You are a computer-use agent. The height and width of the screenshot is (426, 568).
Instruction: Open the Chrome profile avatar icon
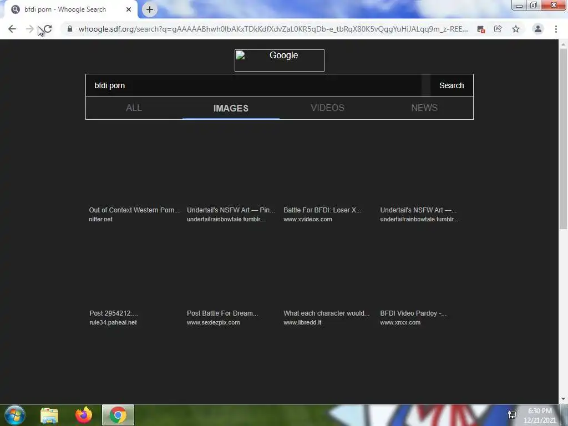538,29
